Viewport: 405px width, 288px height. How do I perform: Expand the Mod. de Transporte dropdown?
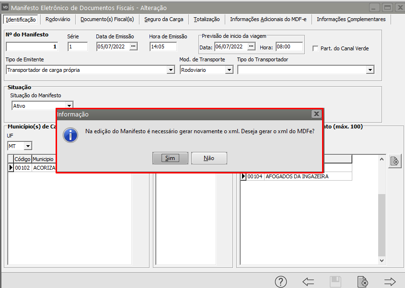[229, 70]
